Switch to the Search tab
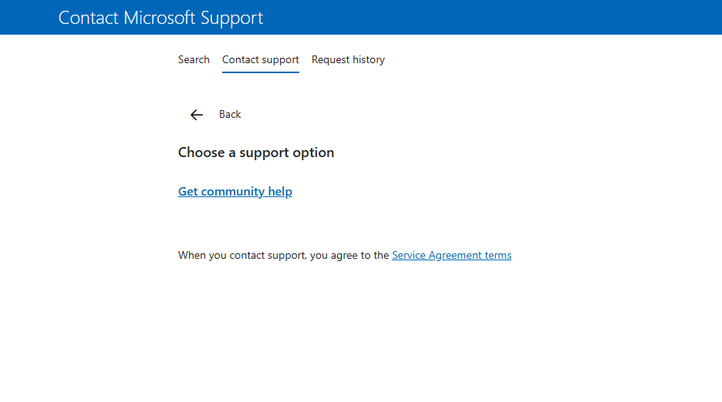 coord(194,59)
